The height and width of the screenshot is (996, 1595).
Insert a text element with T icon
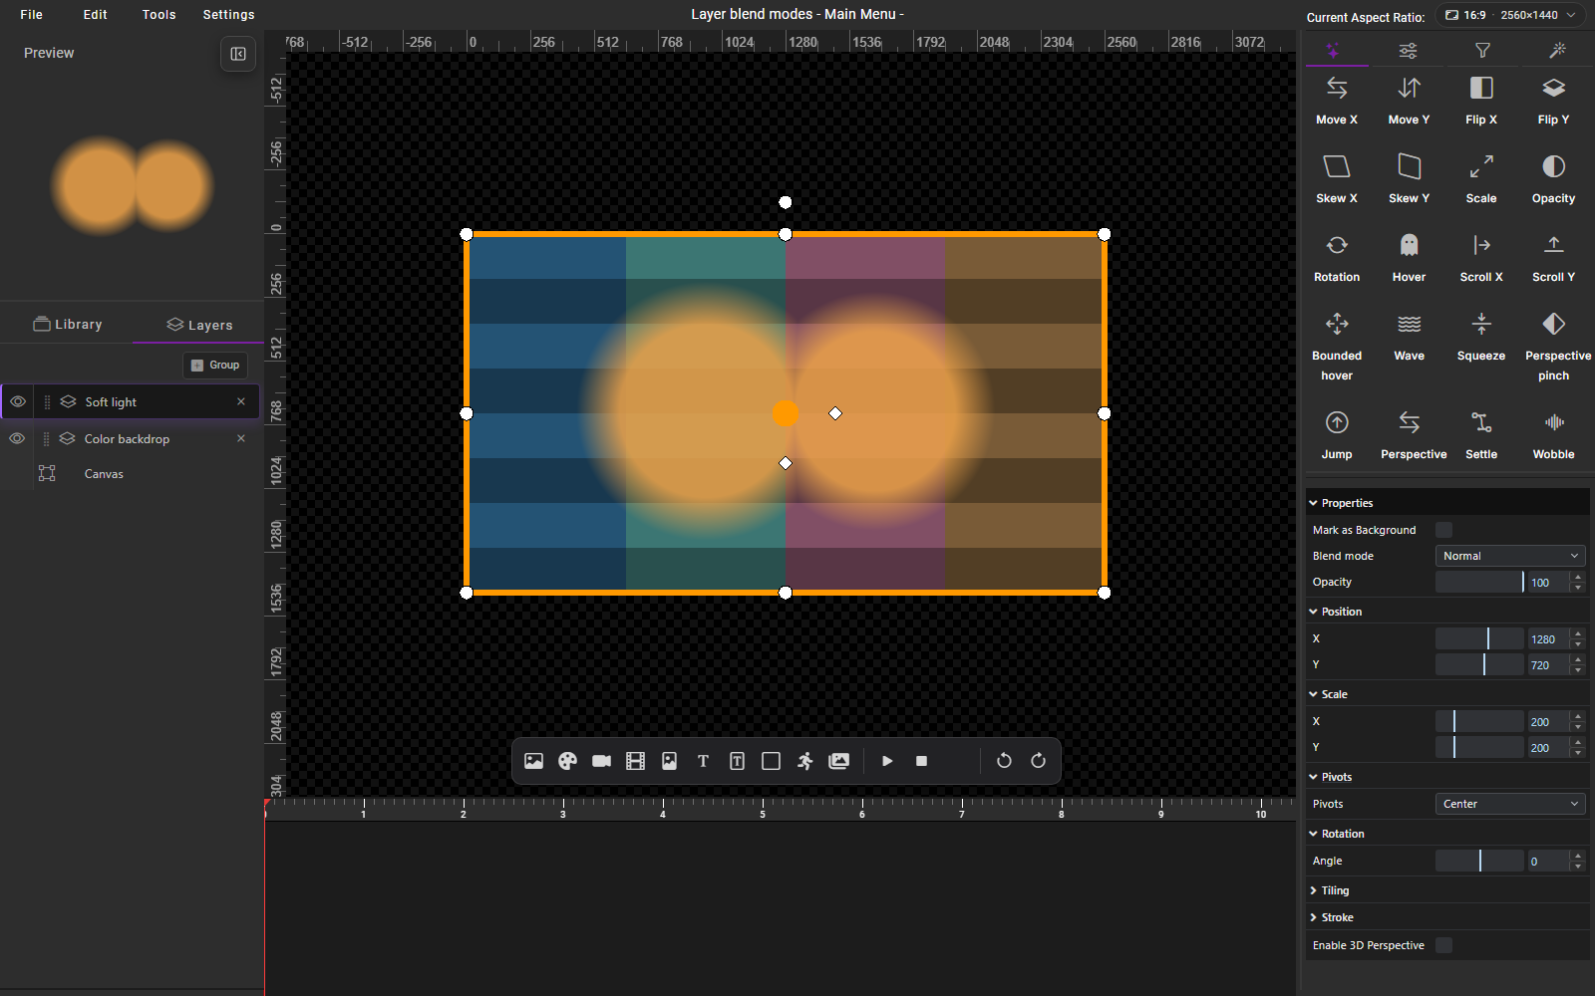click(x=703, y=761)
